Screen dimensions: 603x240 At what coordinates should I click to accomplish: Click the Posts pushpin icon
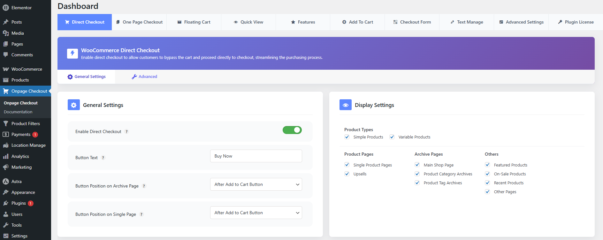pos(6,22)
